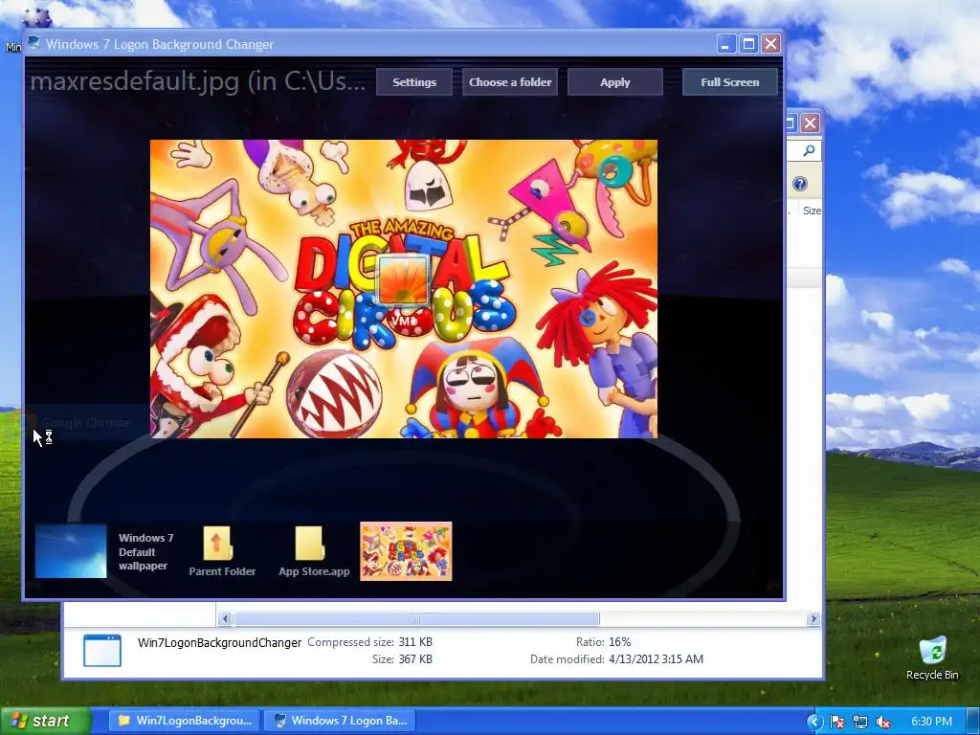Click the search magnifier in Explorer window
980x735 pixels.
click(809, 150)
